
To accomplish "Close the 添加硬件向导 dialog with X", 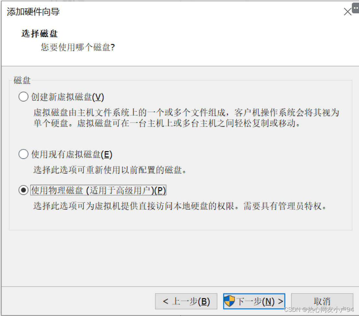I will pos(347,12).
